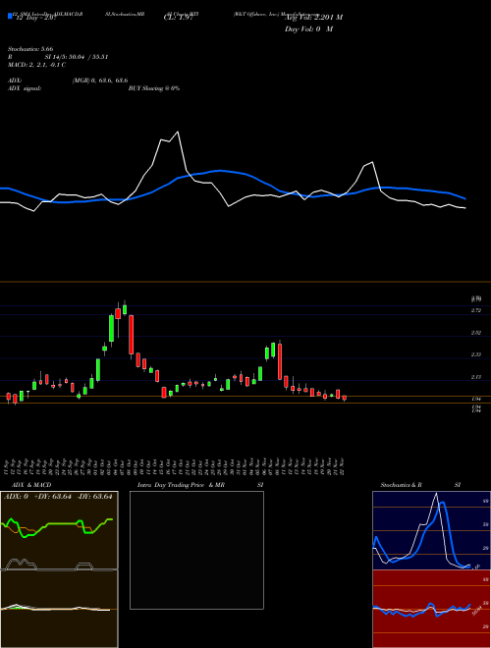Click the 2.72 price axis label
This screenshot has height=648, width=491.
(x=475, y=310)
